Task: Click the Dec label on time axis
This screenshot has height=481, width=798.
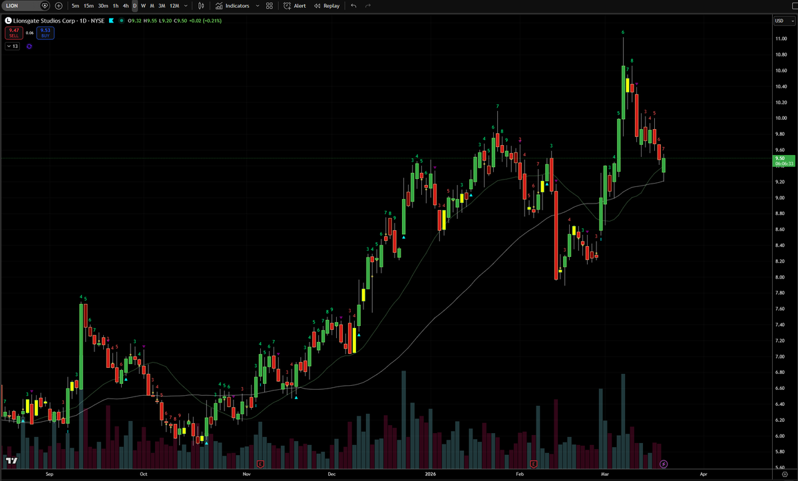Action: [331, 474]
